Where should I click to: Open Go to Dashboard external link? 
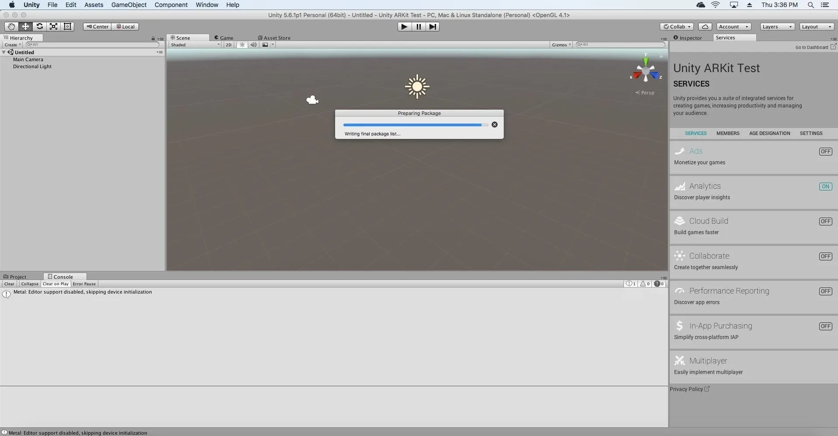tap(815, 47)
